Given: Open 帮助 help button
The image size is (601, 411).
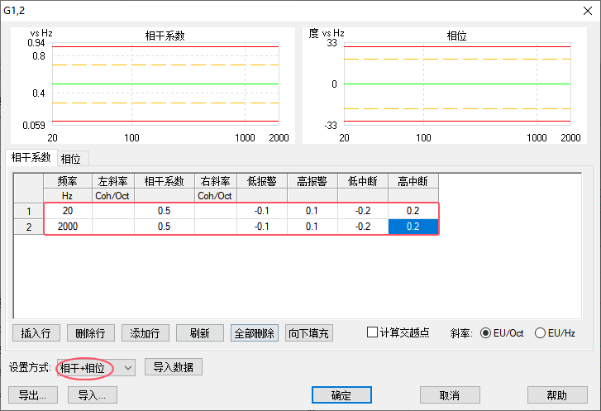Looking at the screenshot, I should [557, 395].
